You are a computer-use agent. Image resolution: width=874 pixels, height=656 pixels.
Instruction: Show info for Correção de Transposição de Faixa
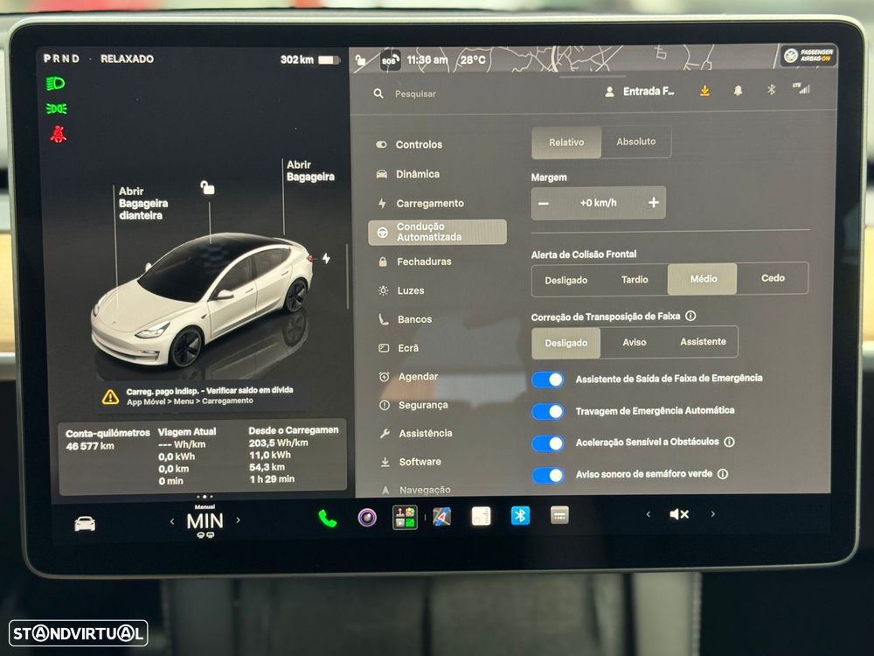tap(690, 316)
